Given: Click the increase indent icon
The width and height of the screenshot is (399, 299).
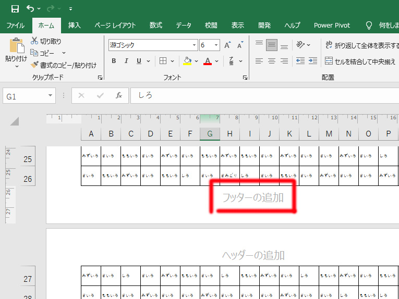Looking at the screenshot, I should [x=312, y=61].
